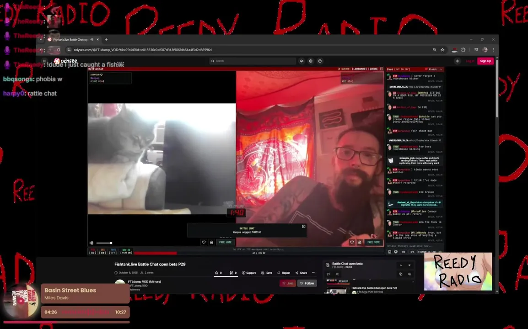Open the browser zoom magnifier icon
The image size is (528, 329).
[434, 50]
